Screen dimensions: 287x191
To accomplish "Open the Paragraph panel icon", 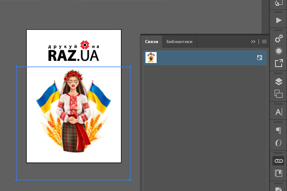I will point(278,130).
